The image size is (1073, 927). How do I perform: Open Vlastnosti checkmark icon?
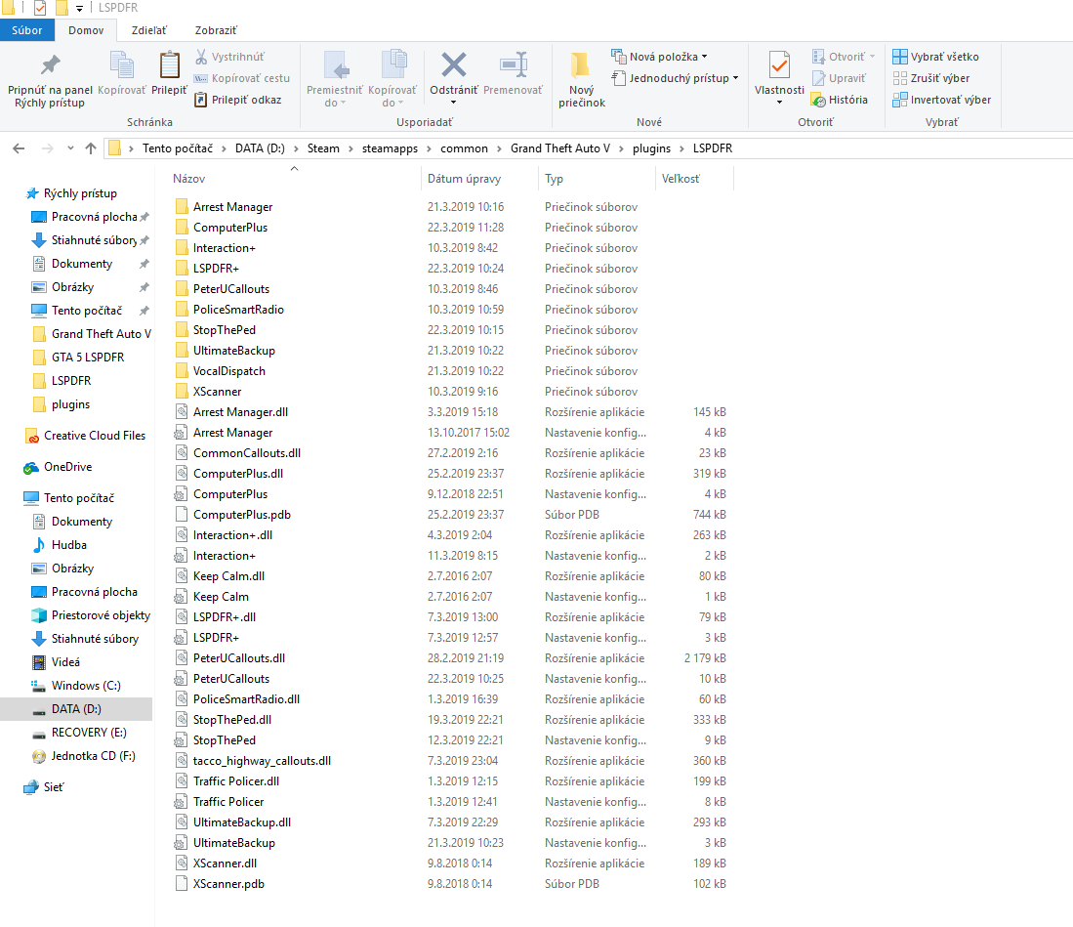pyautogui.click(x=779, y=65)
